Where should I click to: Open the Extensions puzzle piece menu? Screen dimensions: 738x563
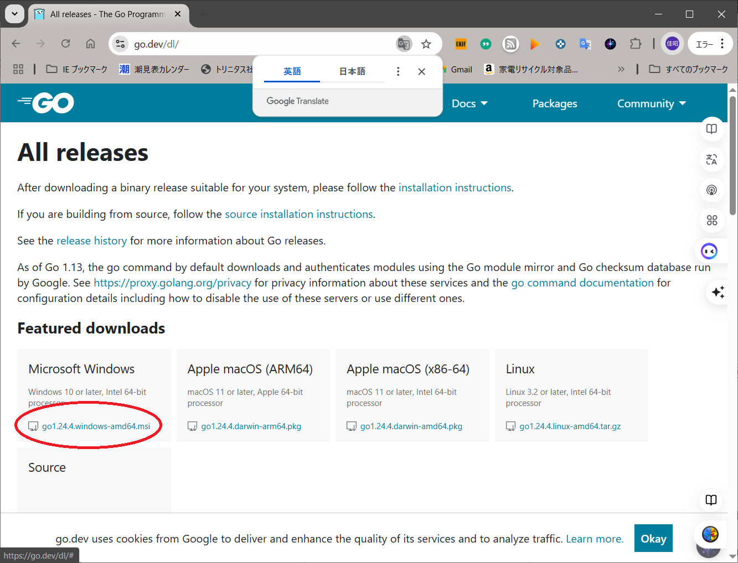click(x=635, y=44)
